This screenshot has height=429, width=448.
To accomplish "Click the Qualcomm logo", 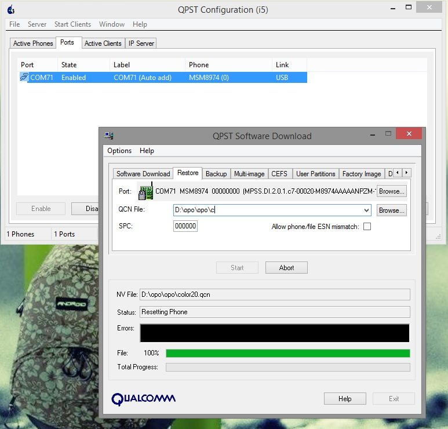I will (143, 399).
